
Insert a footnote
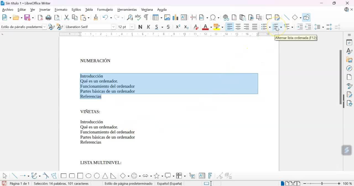pyautogui.click(x=234, y=17)
